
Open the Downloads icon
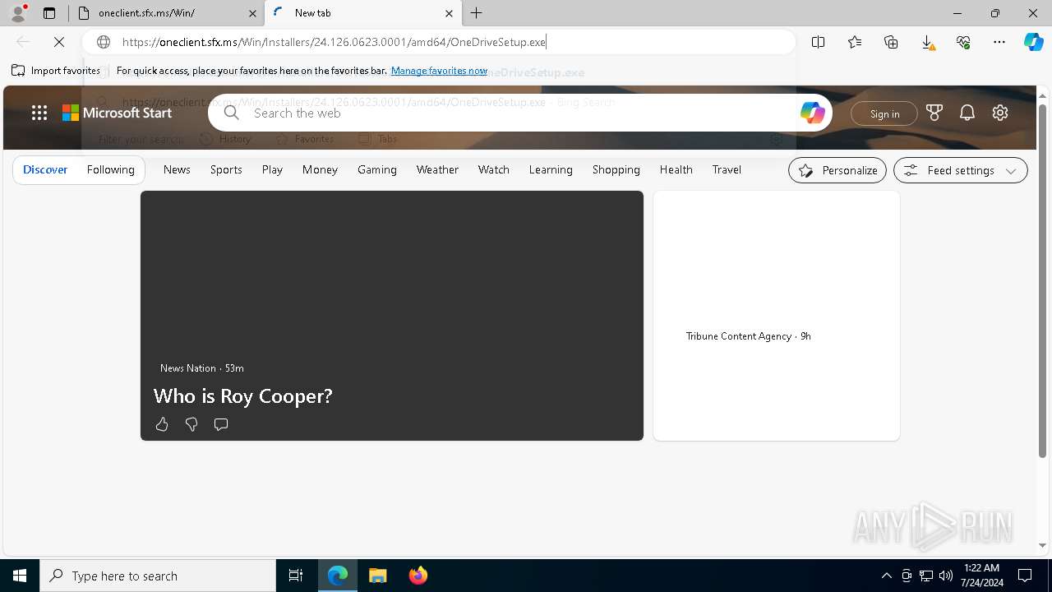point(927,42)
